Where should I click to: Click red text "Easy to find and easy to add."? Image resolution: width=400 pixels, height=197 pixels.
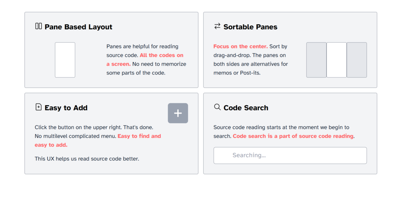139,136
